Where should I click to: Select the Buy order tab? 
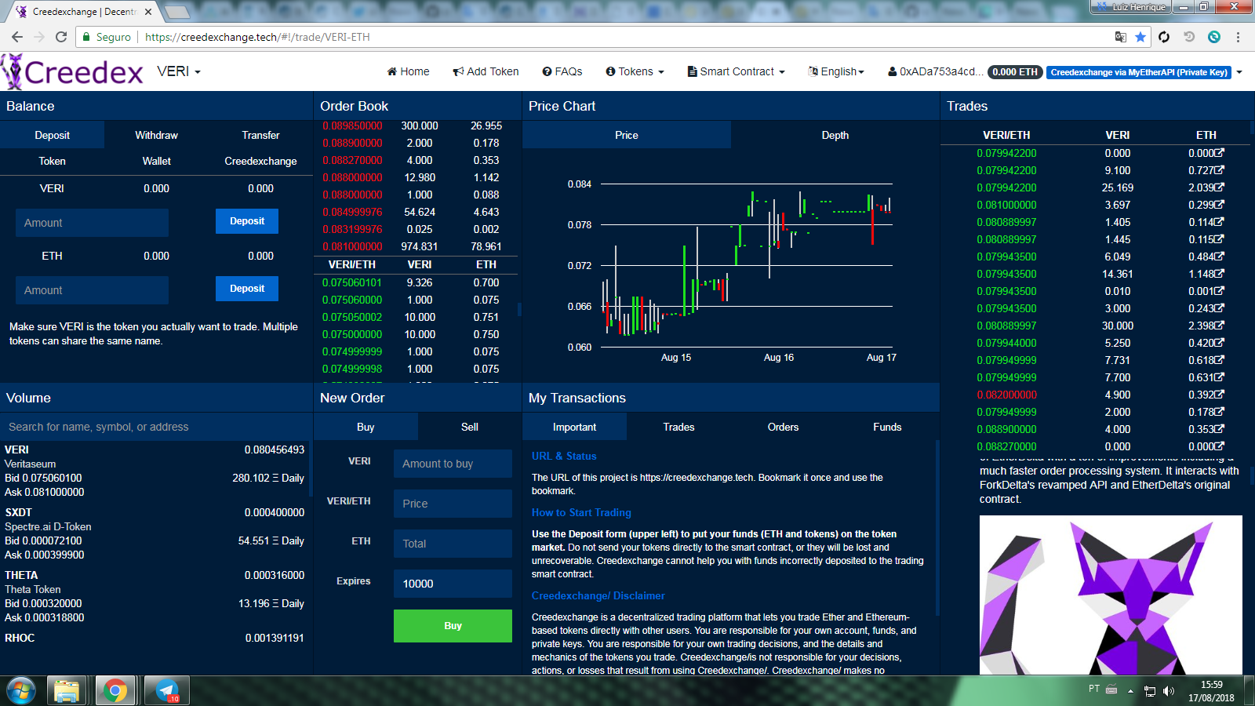coord(366,427)
